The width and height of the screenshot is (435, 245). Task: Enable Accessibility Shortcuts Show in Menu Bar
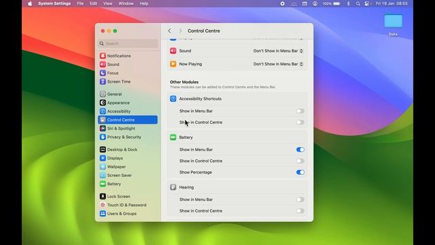[300, 111]
